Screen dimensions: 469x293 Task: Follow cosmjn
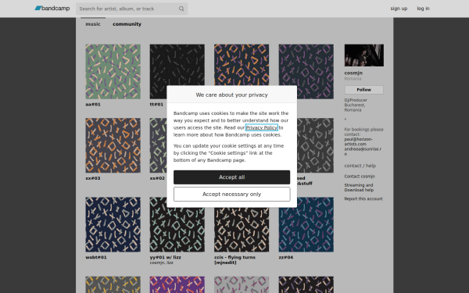(363, 90)
